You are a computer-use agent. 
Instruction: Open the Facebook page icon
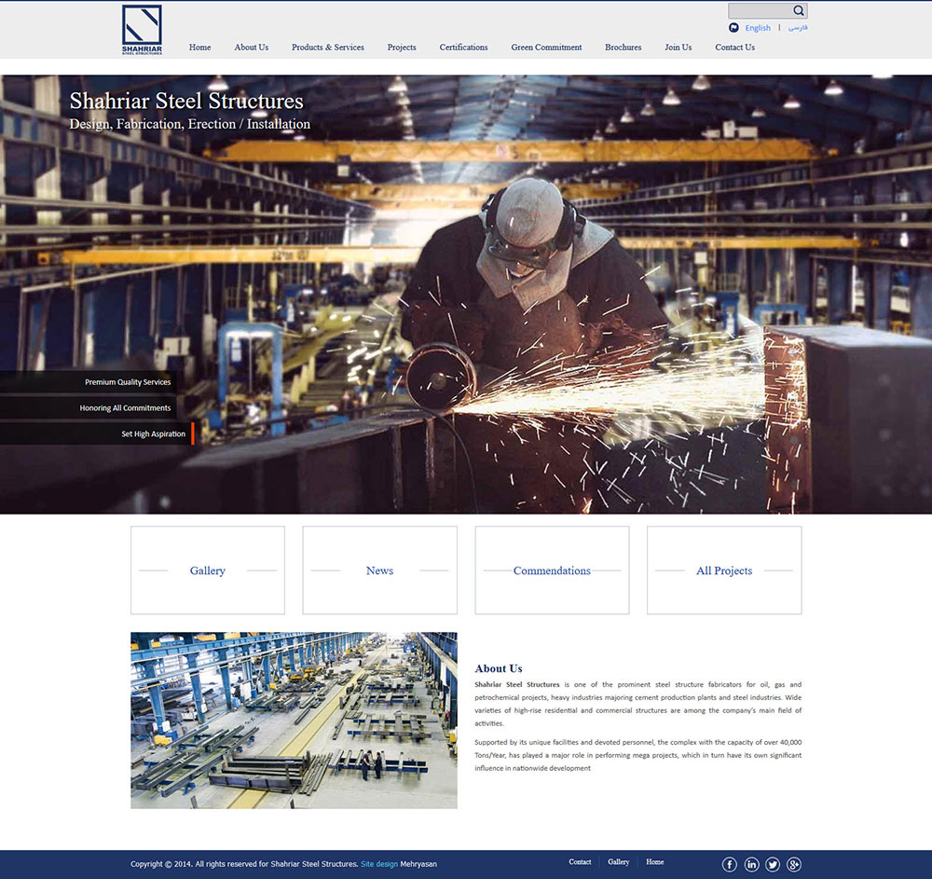(730, 864)
